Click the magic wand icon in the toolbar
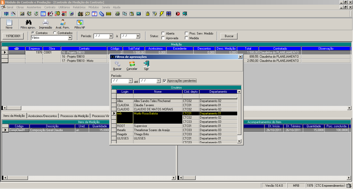 [13, 14]
